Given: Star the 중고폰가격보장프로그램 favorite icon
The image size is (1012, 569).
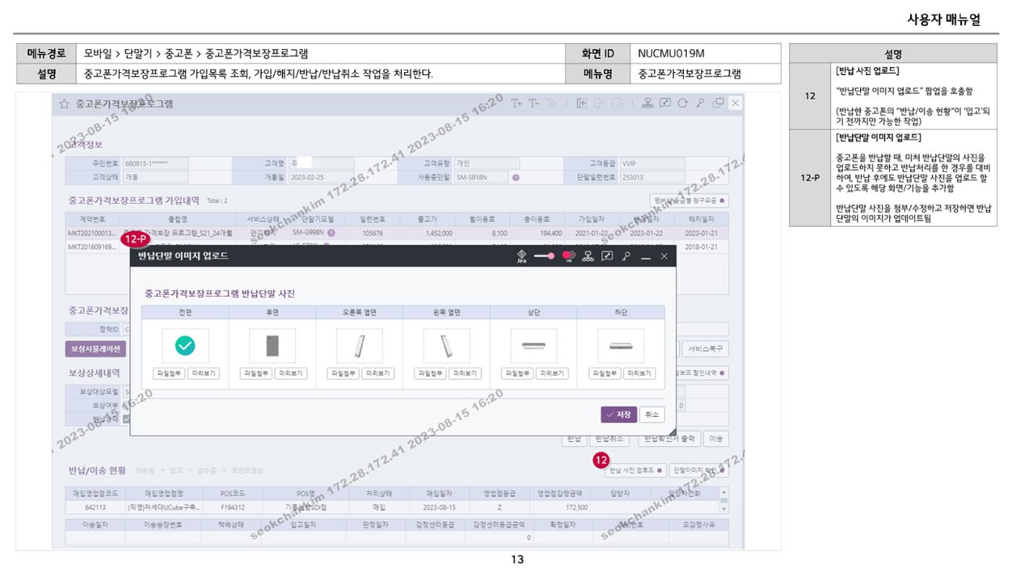Looking at the screenshot, I should pyautogui.click(x=65, y=104).
